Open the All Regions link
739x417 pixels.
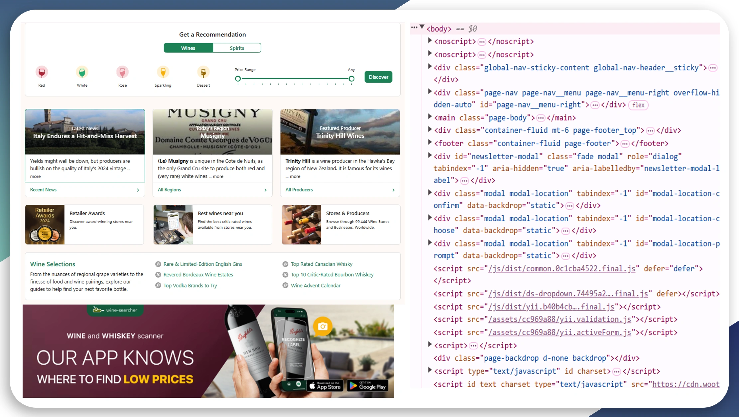point(169,190)
